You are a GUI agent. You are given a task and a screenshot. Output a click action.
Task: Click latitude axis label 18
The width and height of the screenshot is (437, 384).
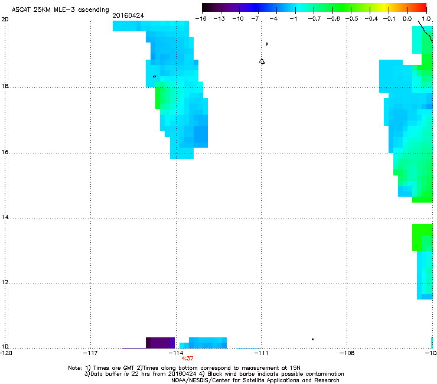pyautogui.click(x=5, y=86)
